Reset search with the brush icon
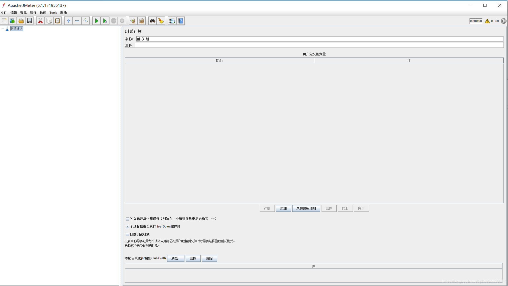508x286 pixels. (161, 21)
